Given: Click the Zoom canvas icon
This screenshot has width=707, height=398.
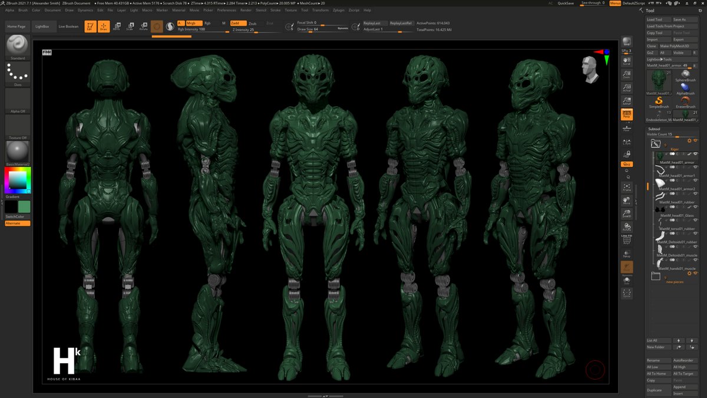Looking at the screenshot, I should (x=627, y=74).
